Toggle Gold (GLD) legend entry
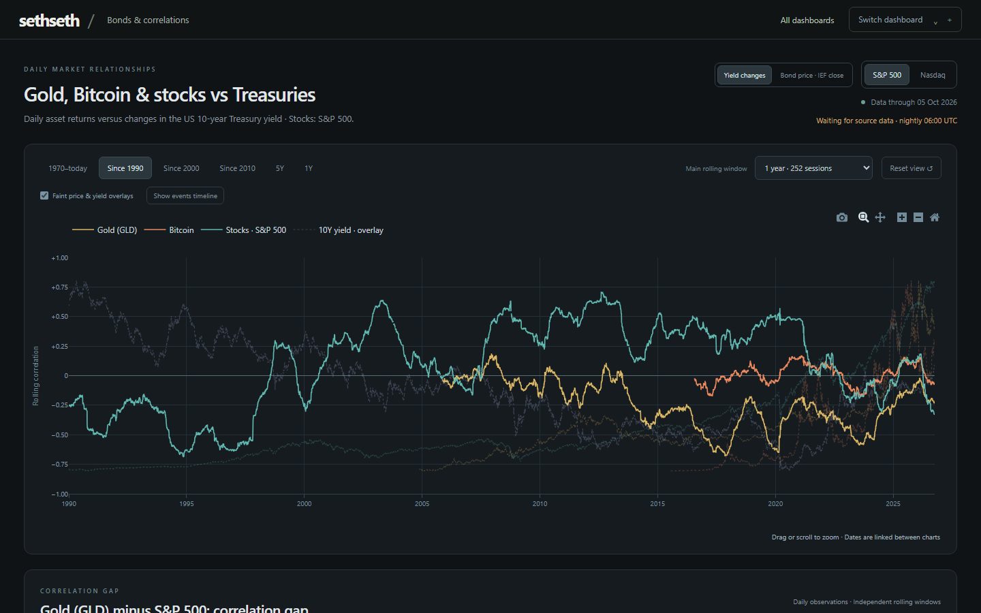The height and width of the screenshot is (613, 981). coord(105,230)
